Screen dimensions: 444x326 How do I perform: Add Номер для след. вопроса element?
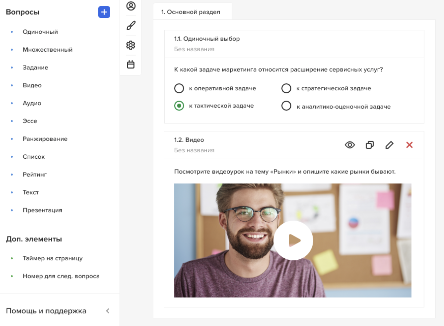(x=61, y=276)
